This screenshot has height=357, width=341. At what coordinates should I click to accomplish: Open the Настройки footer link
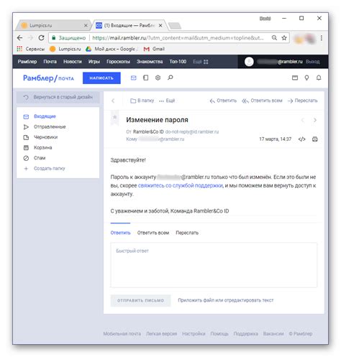pos(194,334)
